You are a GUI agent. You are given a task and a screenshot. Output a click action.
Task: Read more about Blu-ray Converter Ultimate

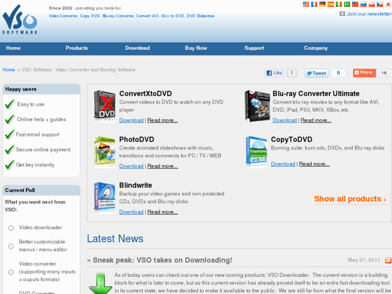click(x=316, y=120)
